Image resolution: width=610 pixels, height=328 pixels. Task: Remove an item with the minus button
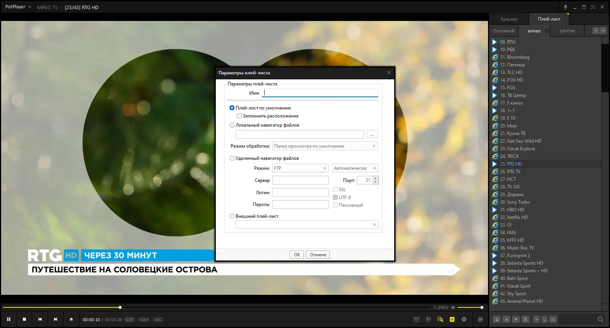(544, 319)
